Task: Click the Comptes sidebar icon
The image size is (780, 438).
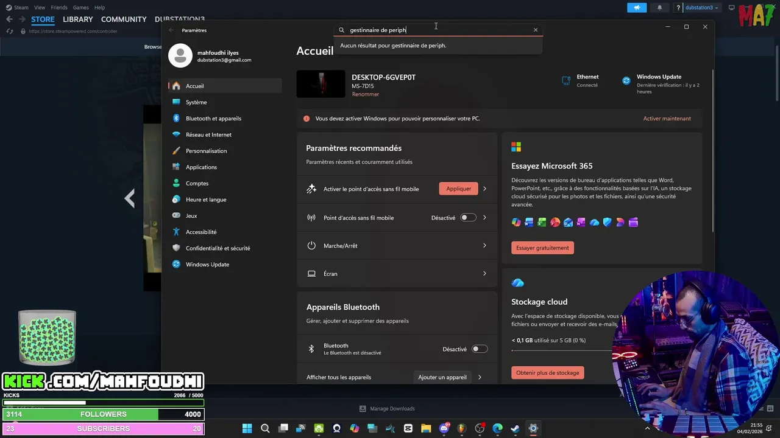Action: [x=176, y=183]
